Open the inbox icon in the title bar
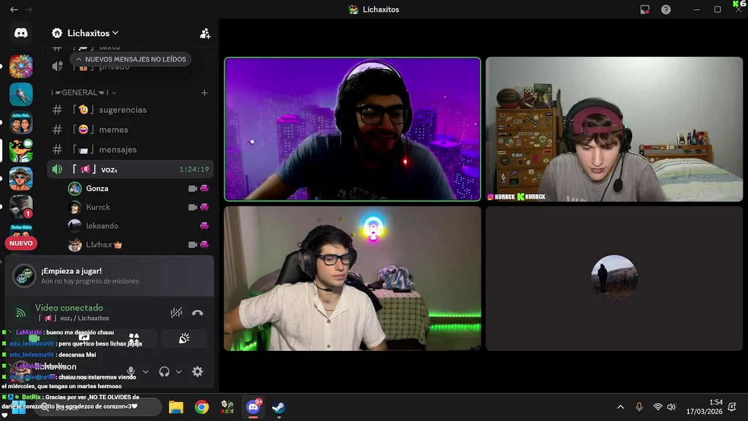Image resolution: width=748 pixels, height=421 pixels. pyautogui.click(x=645, y=9)
